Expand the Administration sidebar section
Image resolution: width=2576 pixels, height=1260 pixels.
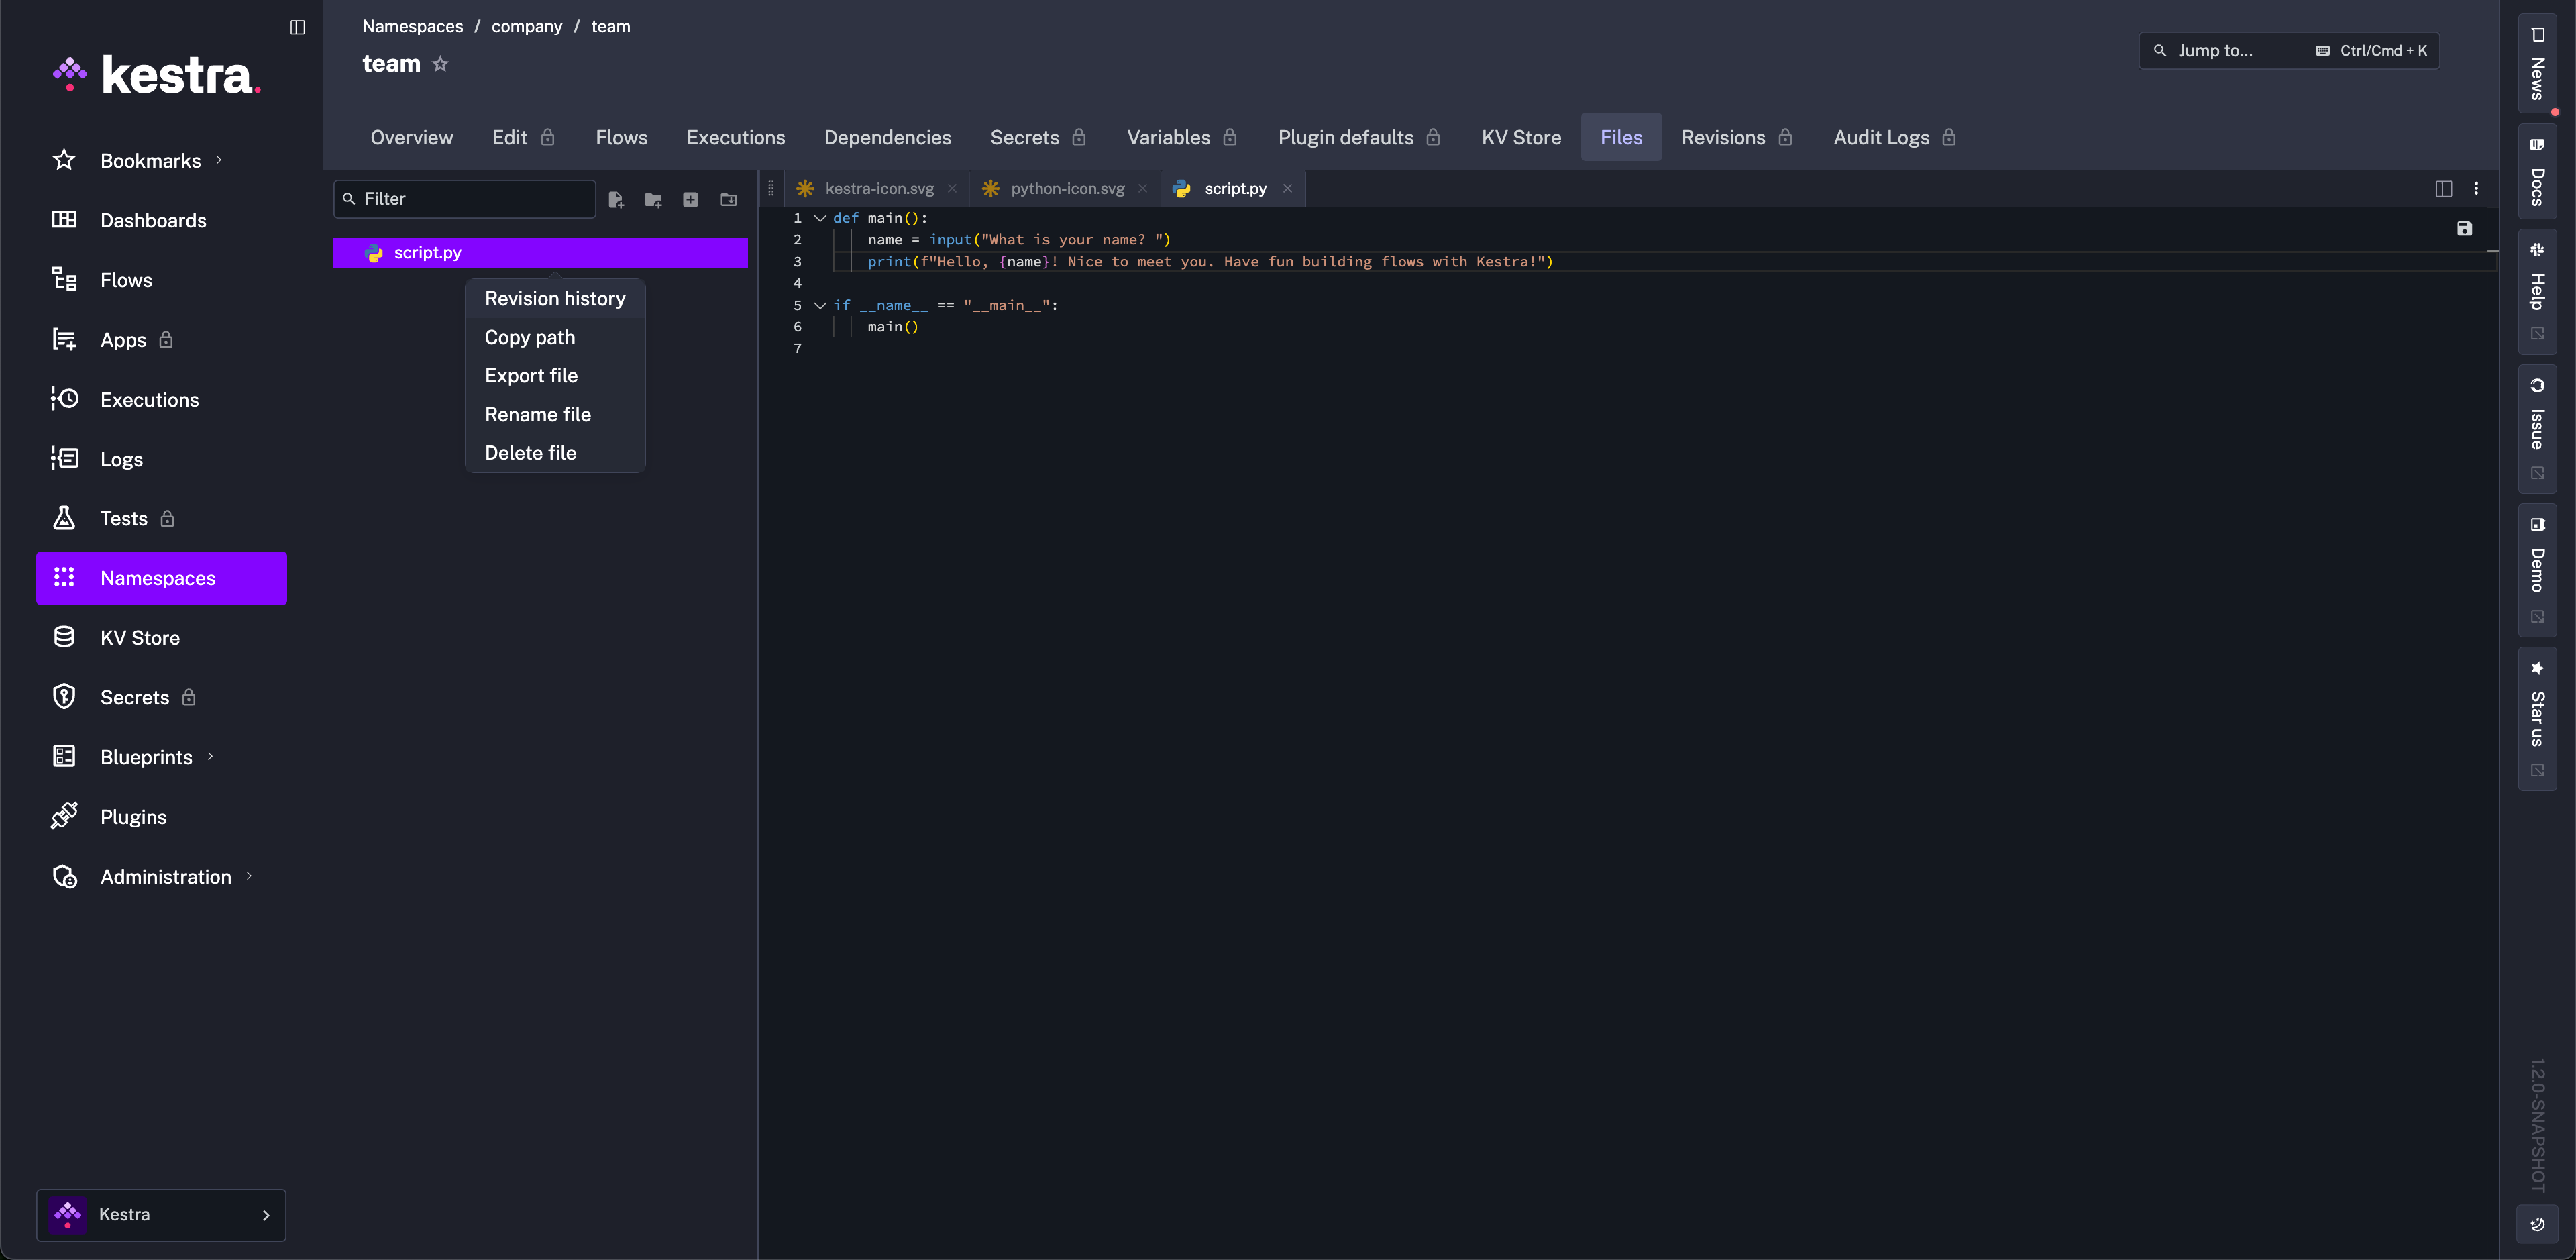coord(249,876)
